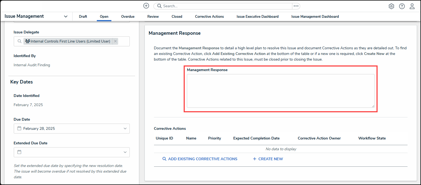Click the magnifier in Issue Delegate field
The image size is (421, 185).
(x=19, y=41)
